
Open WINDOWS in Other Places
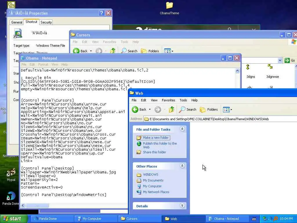pos(151,175)
